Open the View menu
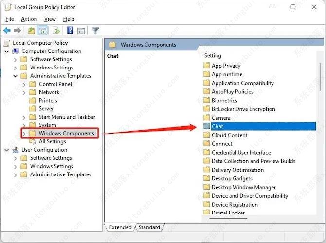 coord(50,19)
